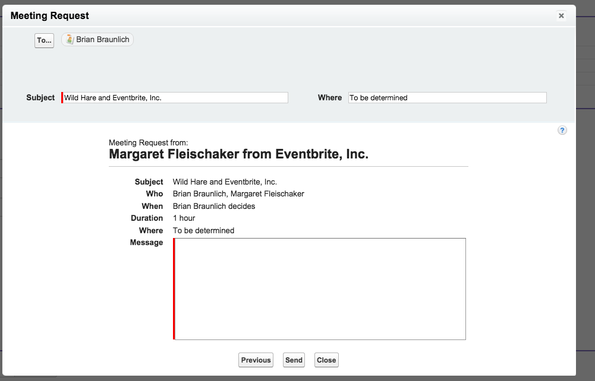Screen dimensions: 595x381
Task: Send the meeting request
Action: (294, 360)
